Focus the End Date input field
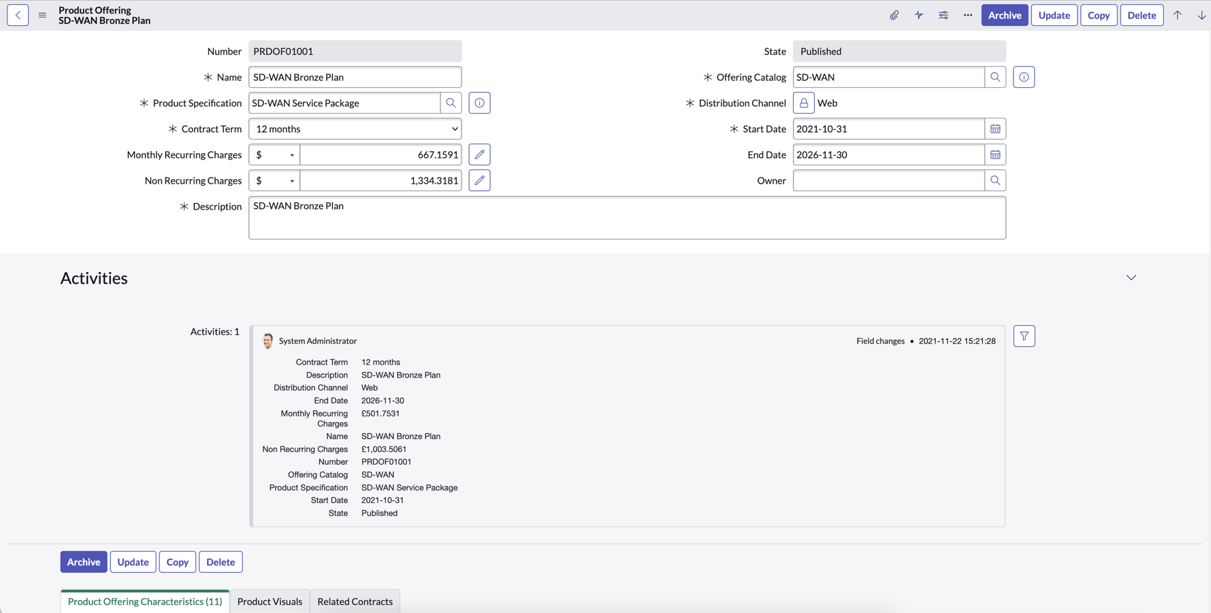 pos(889,154)
